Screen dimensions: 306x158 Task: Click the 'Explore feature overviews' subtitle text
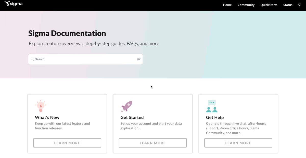[x=94, y=43]
